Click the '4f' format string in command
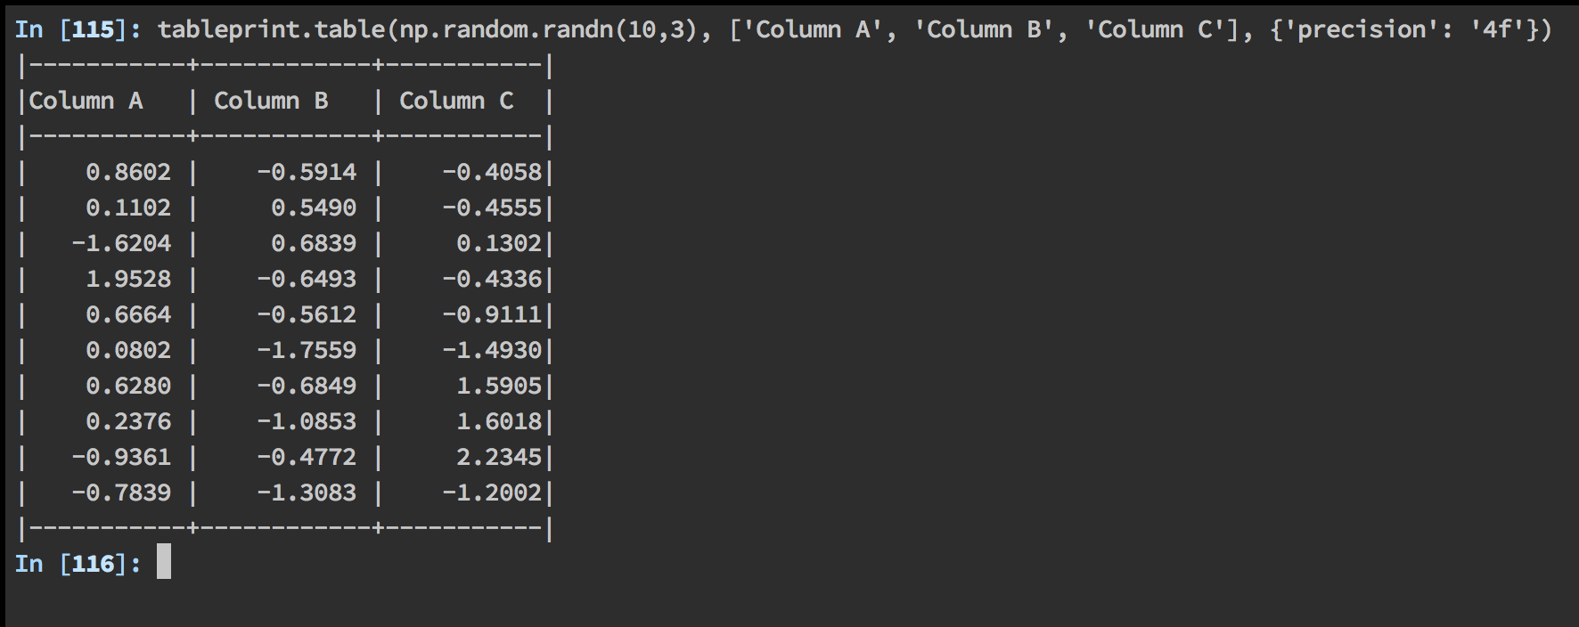1579x627 pixels. pyautogui.click(x=1497, y=29)
